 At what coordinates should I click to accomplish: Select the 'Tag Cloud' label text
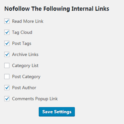click(22, 33)
